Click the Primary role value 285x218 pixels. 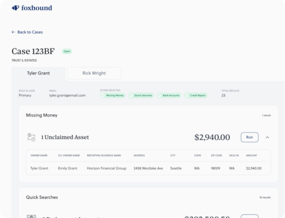(25, 95)
